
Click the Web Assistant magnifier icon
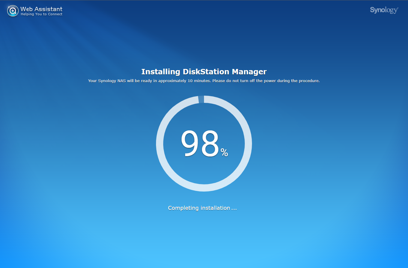(13, 11)
